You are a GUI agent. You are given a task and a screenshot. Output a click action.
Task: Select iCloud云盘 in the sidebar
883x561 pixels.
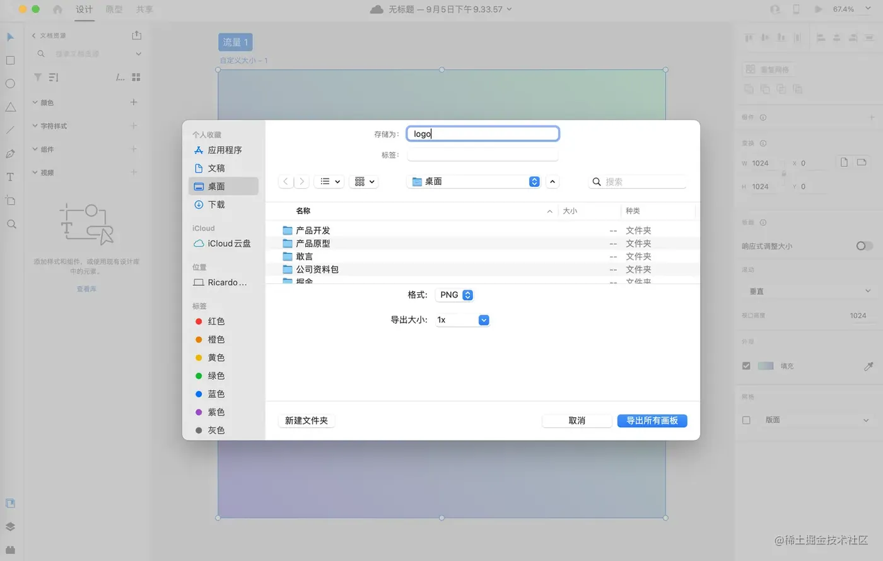pyautogui.click(x=223, y=244)
